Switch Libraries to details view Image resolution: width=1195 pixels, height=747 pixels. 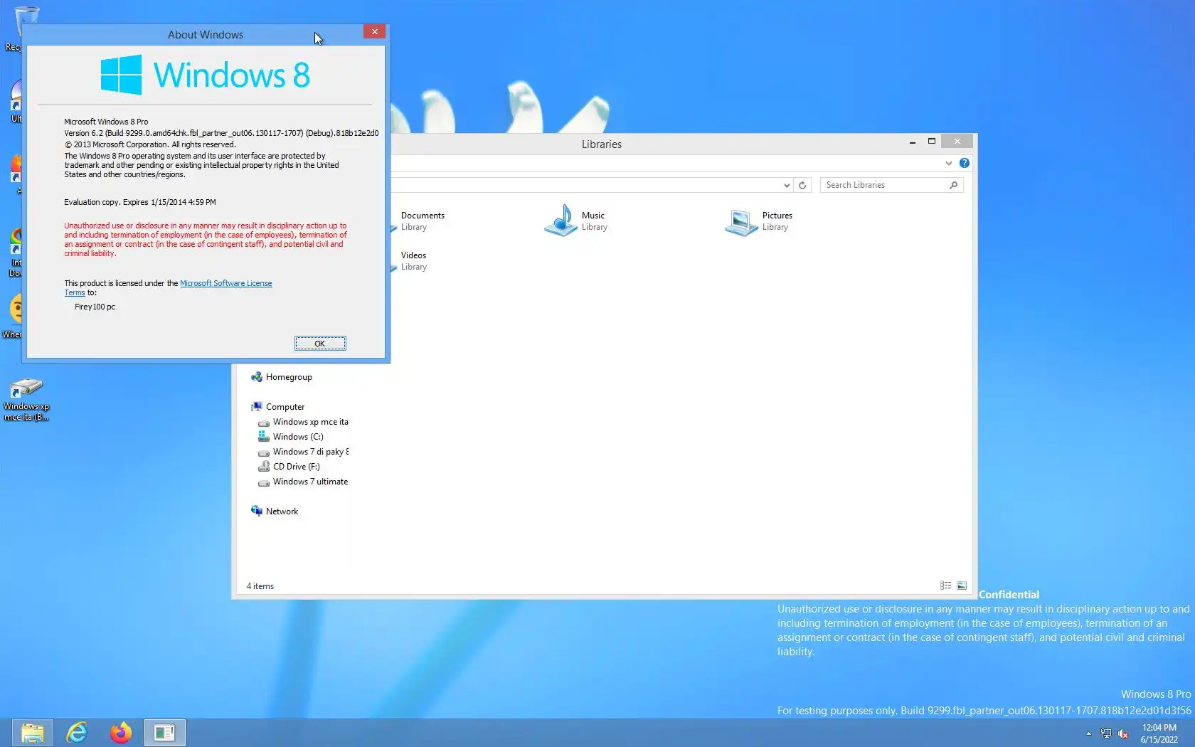coord(945,586)
